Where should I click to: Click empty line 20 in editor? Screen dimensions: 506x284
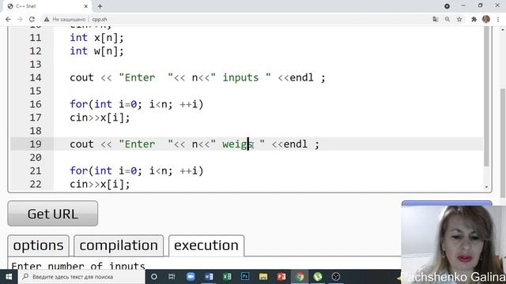pos(268,158)
